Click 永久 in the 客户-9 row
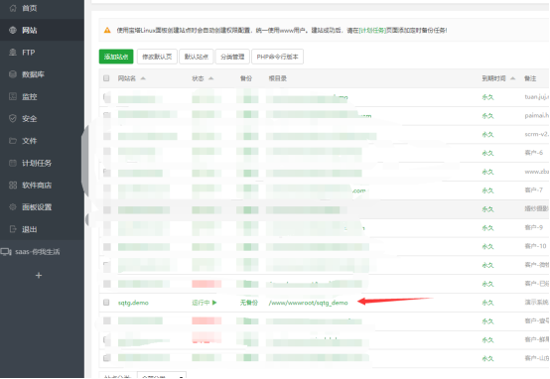This screenshot has height=379, width=550. coord(487,227)
